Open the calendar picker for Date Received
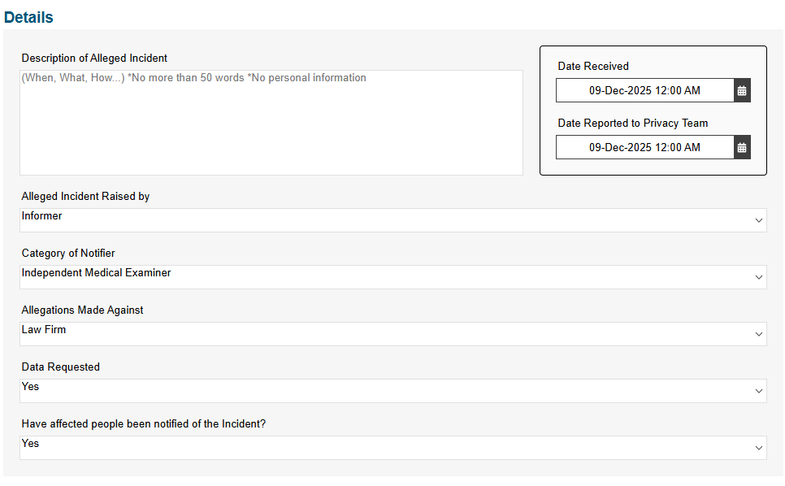Screen dimensions: 785x486 742,90
